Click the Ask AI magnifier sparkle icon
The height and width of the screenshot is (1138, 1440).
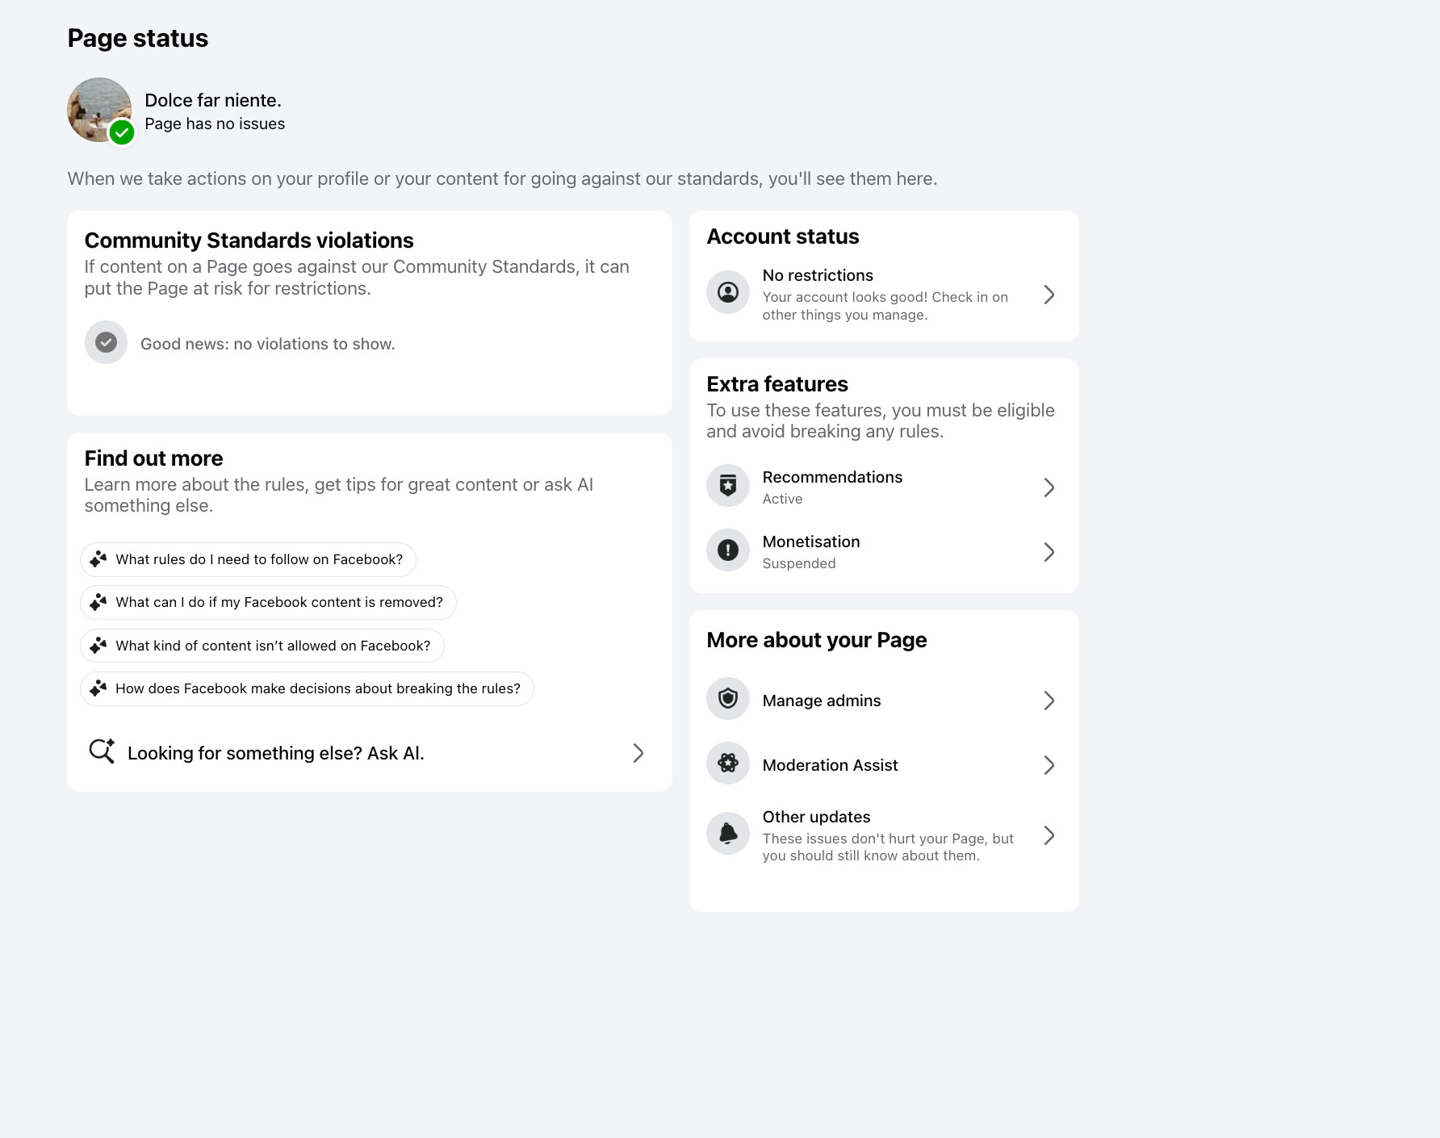tap(102, 751)
